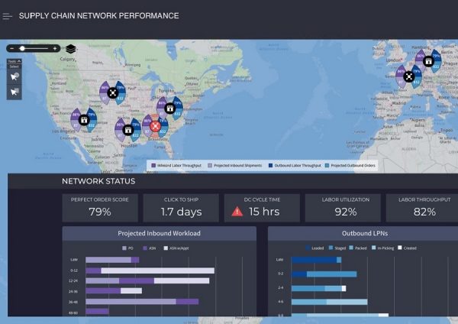Click the Projected Inbound Workload panel header
This screenshot has width=458, height=324.
tap(160, 233)
